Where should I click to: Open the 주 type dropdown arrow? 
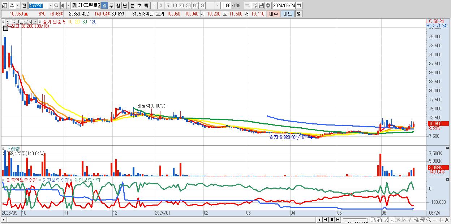pos(18,5)
